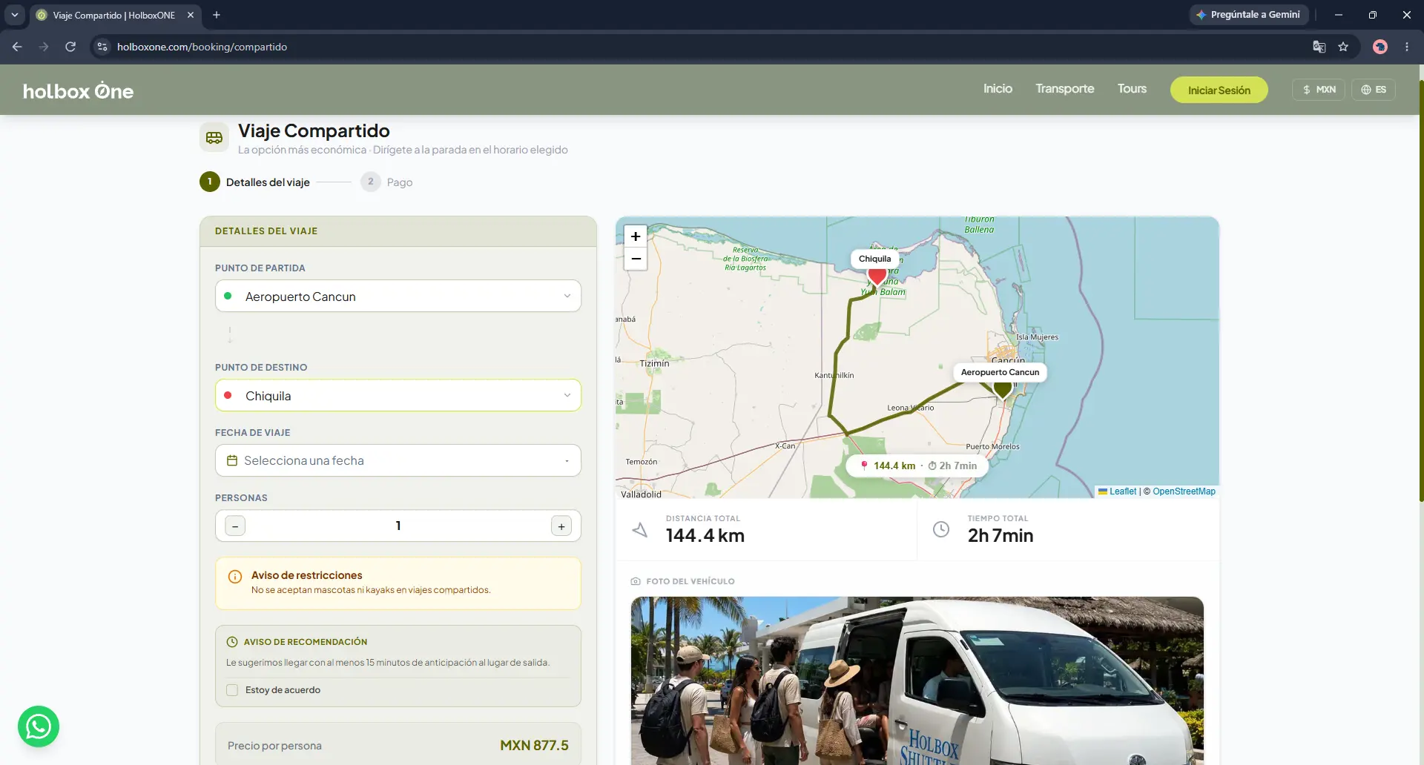1424x765 pixels.
Task: Click the red Chiquila map pin
Action: (877, 277)
